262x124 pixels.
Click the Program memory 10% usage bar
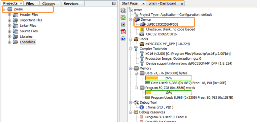(x=169, y=93)
